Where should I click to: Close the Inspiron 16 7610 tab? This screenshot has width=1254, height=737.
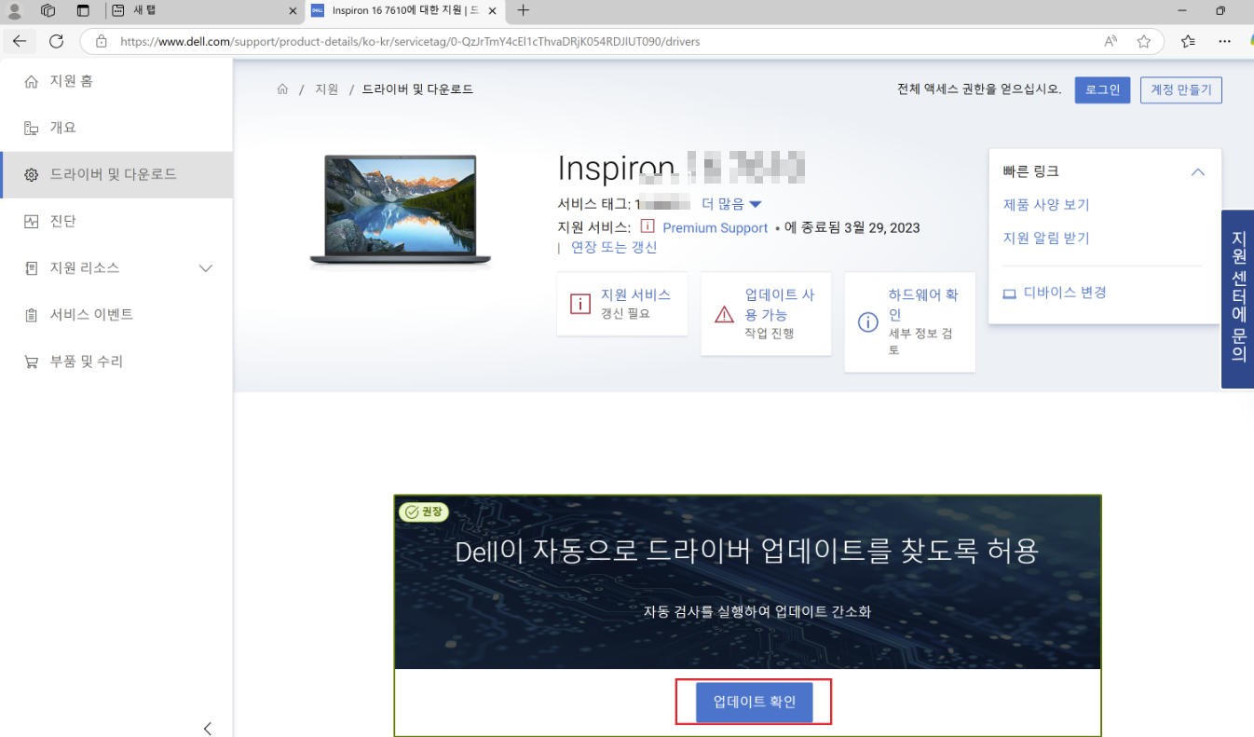point(492,11)
